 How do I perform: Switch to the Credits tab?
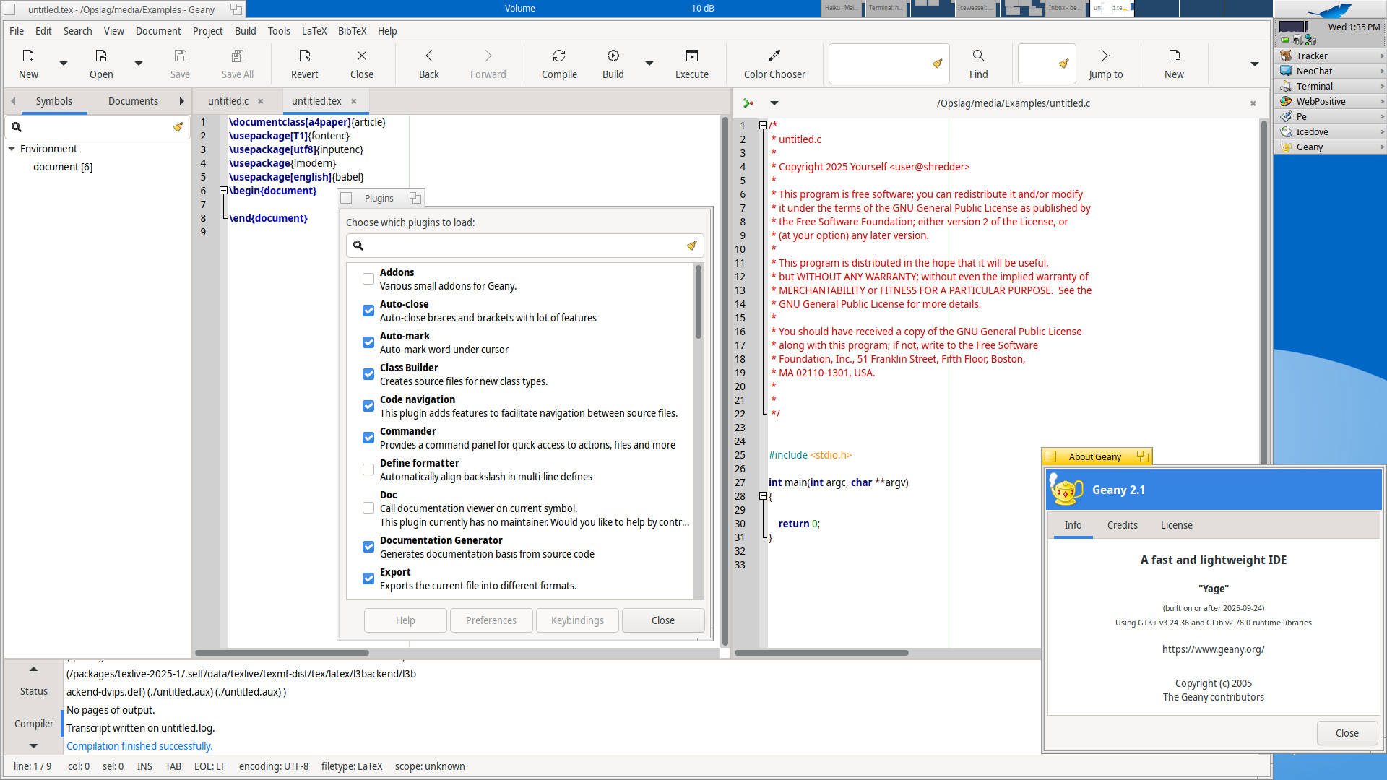tap(1122, 525)
